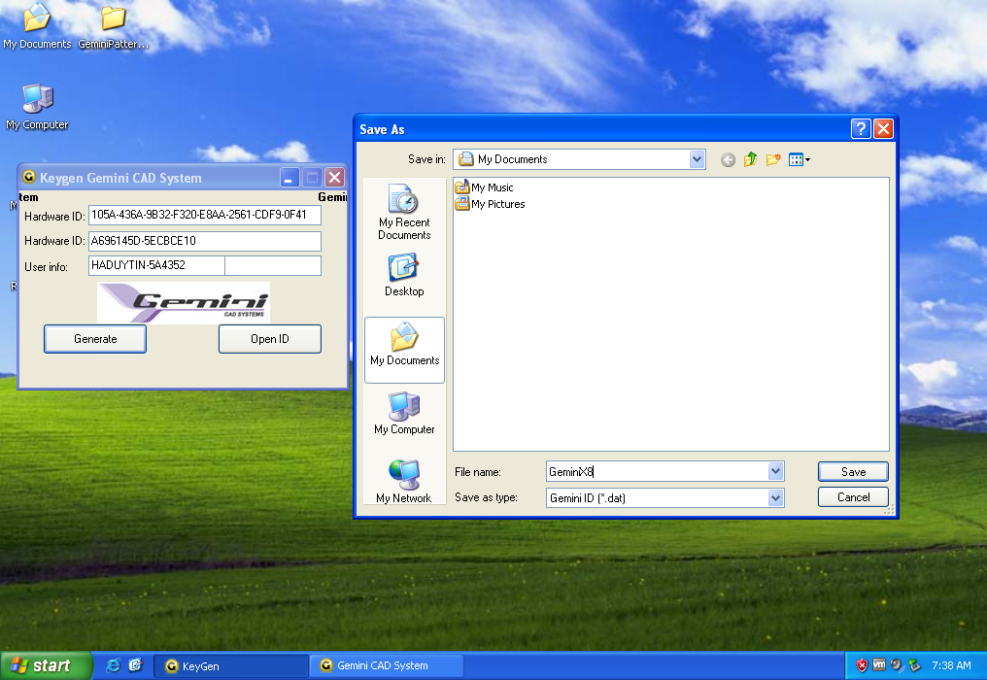
Task: Select the My Computer desktop icon
Action: tap(37, 107)
